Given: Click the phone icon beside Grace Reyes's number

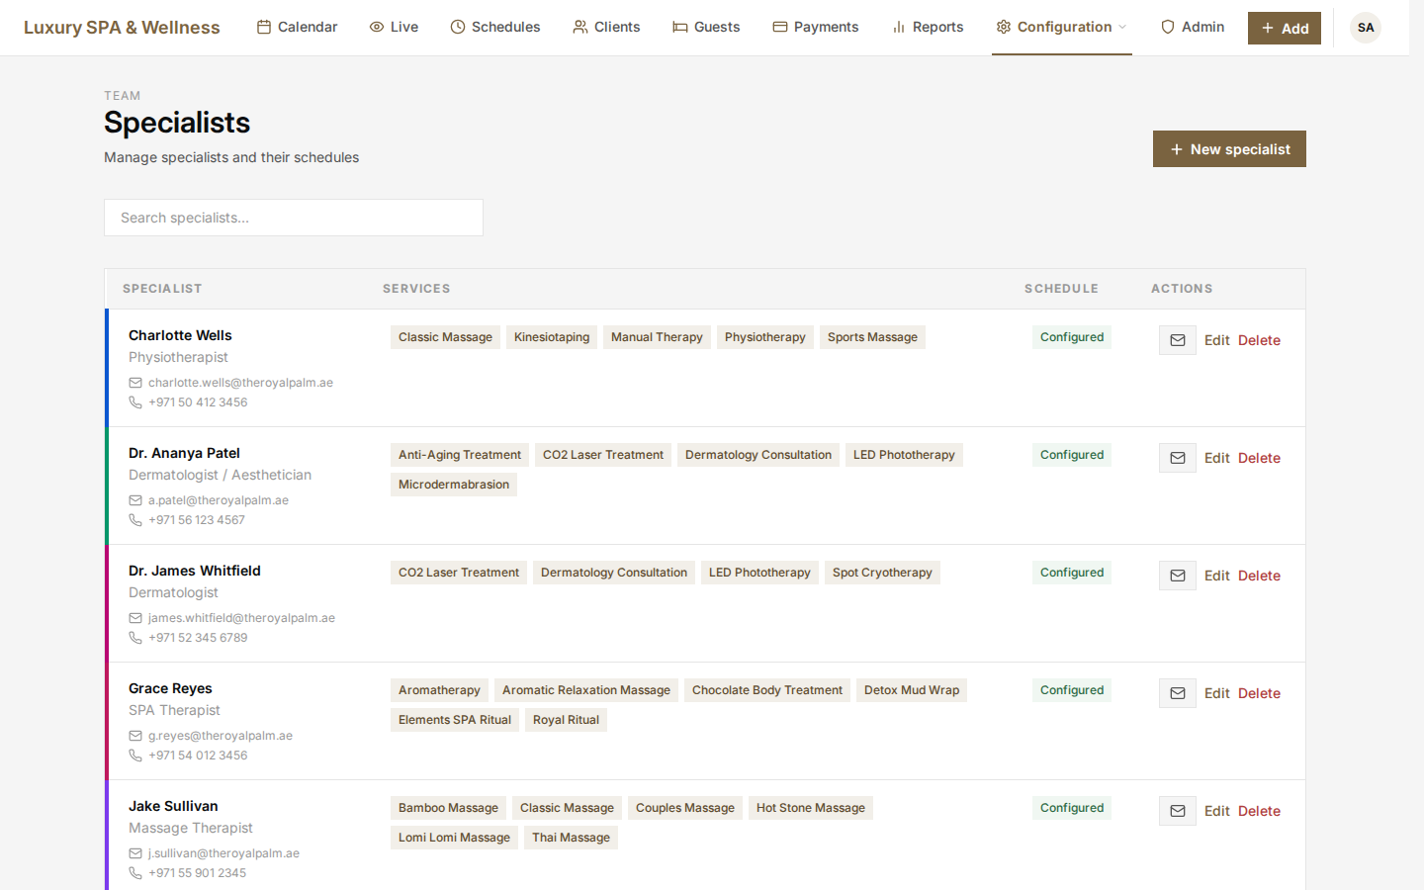Looking at the screenshot, I should coord(134,755).
